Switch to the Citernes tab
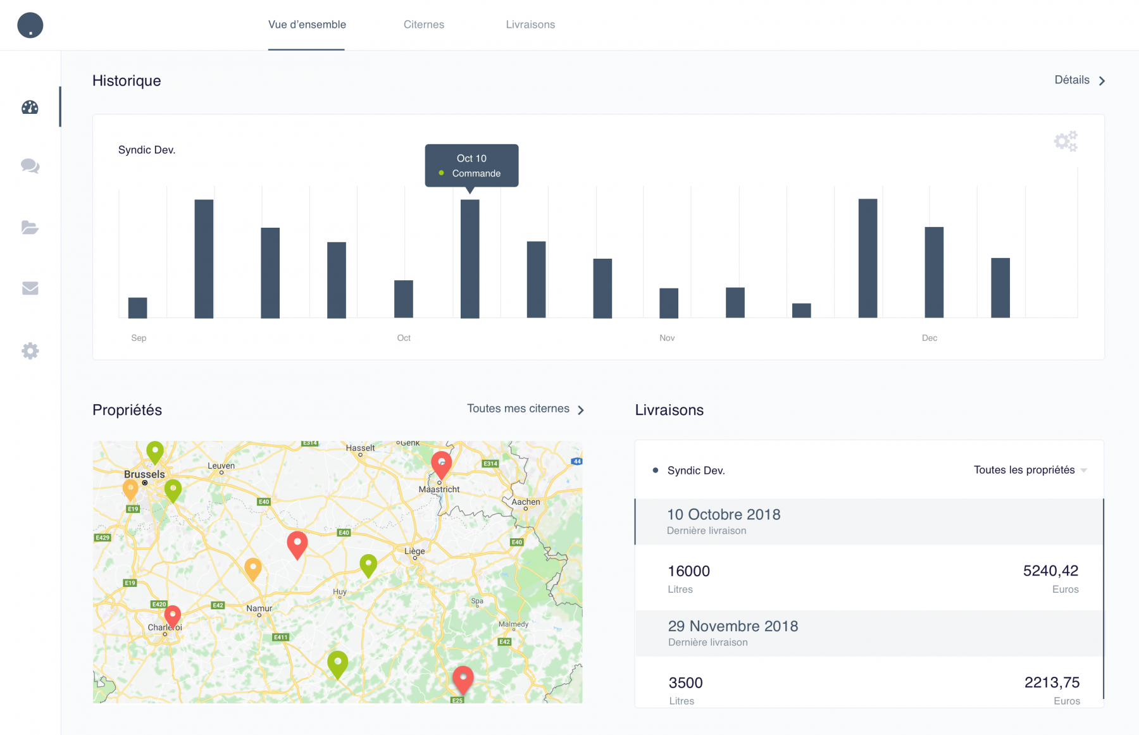This screenshot has width=1139, height=735. click(424, 25)
